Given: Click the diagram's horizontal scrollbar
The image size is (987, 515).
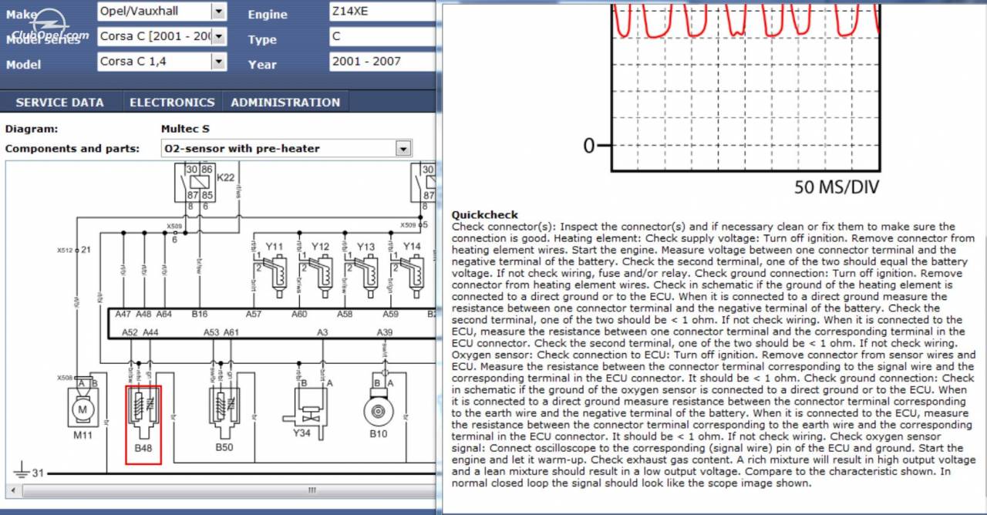Looking at the screenshot, I should click(x=220, y=490).
